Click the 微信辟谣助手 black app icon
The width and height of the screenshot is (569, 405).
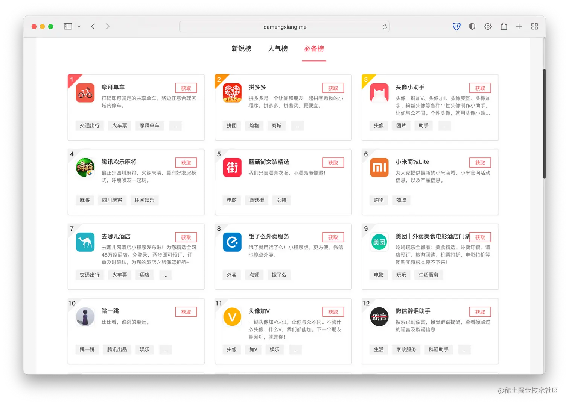[x=379, y=317]
